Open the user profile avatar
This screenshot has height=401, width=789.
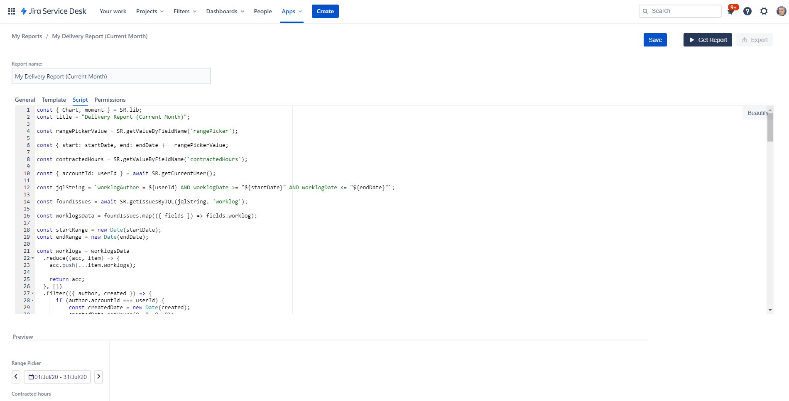coord(781,11)
